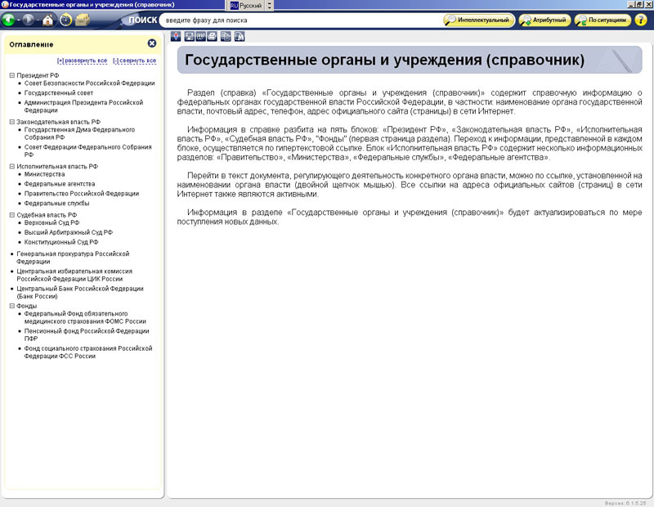
Task: Go to the Home page icon
Action: (48, 20)
